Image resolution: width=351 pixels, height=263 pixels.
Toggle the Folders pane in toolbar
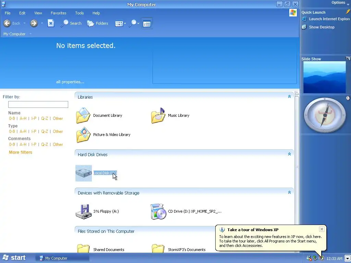tap(98, 23)
